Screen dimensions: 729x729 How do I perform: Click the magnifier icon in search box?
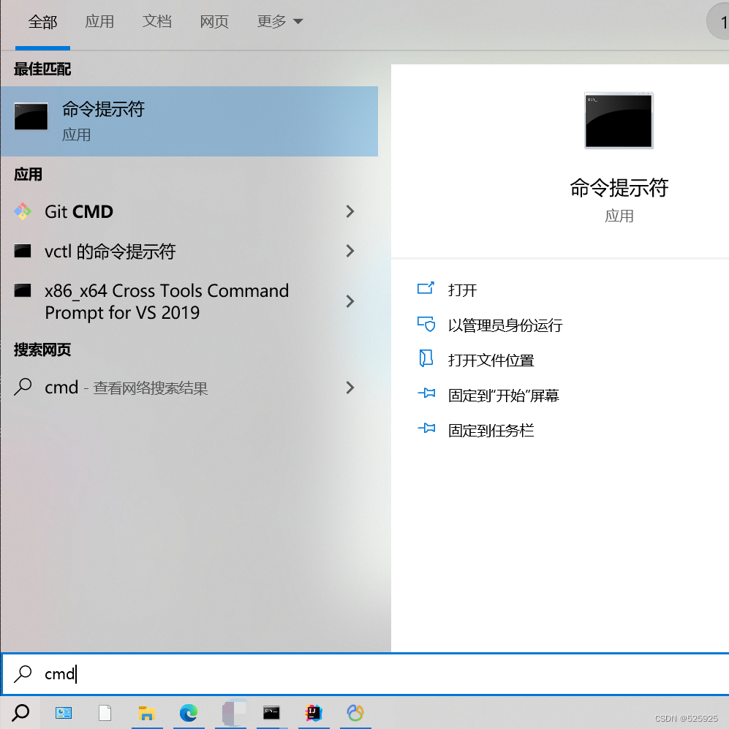point(23,673)
